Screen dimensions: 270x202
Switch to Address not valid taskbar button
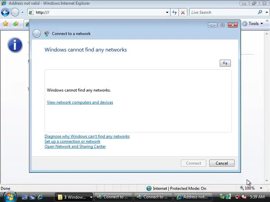coord(193,197)
